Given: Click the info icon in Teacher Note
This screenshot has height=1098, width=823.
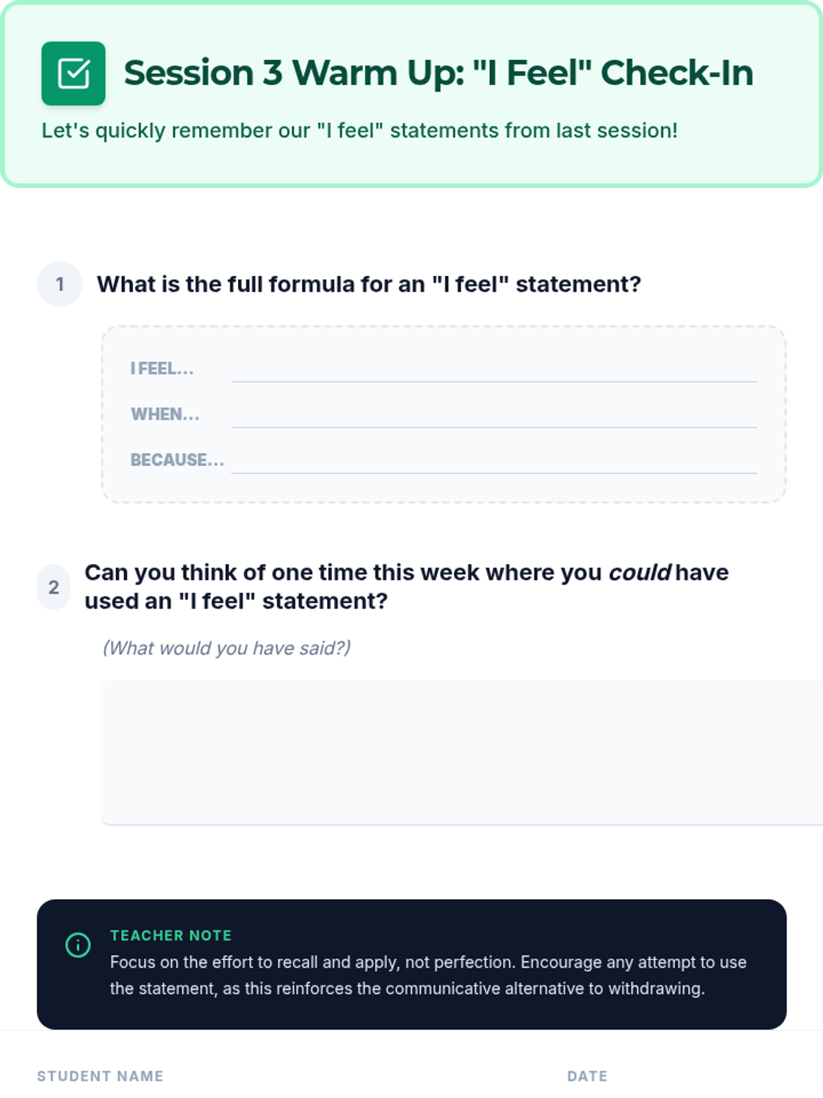Looking at the screenshot, I should tap(77, 945).
